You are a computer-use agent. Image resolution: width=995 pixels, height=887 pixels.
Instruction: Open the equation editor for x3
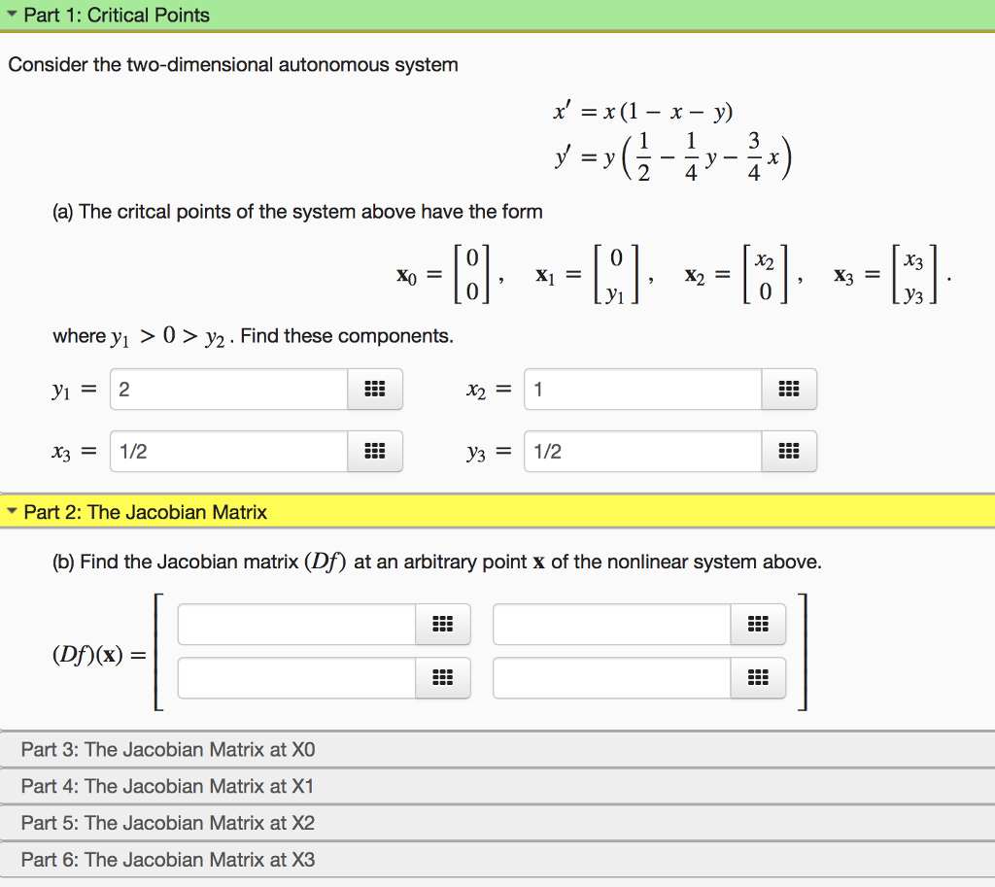[x=375, y=451]
